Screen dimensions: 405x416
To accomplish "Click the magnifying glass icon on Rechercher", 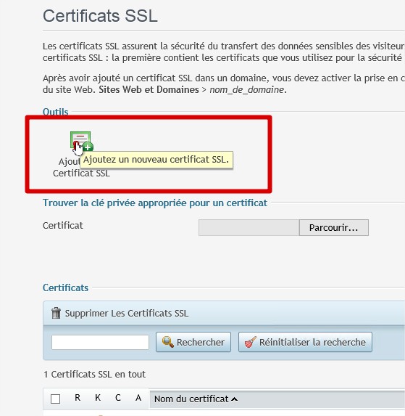I will (x=168, y=342).
